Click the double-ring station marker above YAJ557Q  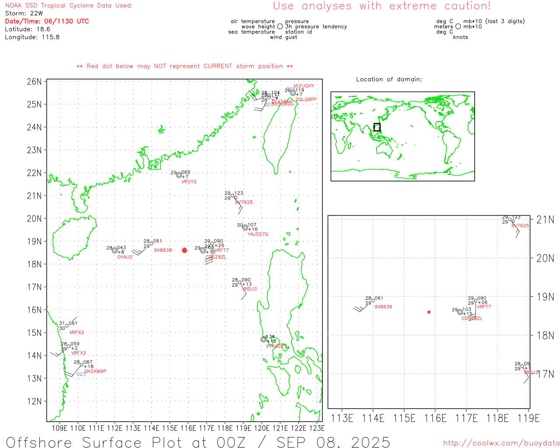(245, 227)
